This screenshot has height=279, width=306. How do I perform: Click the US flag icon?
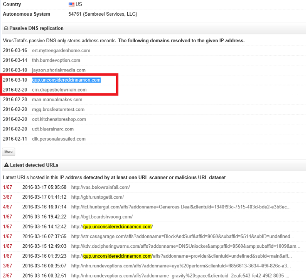coord(72,4)
